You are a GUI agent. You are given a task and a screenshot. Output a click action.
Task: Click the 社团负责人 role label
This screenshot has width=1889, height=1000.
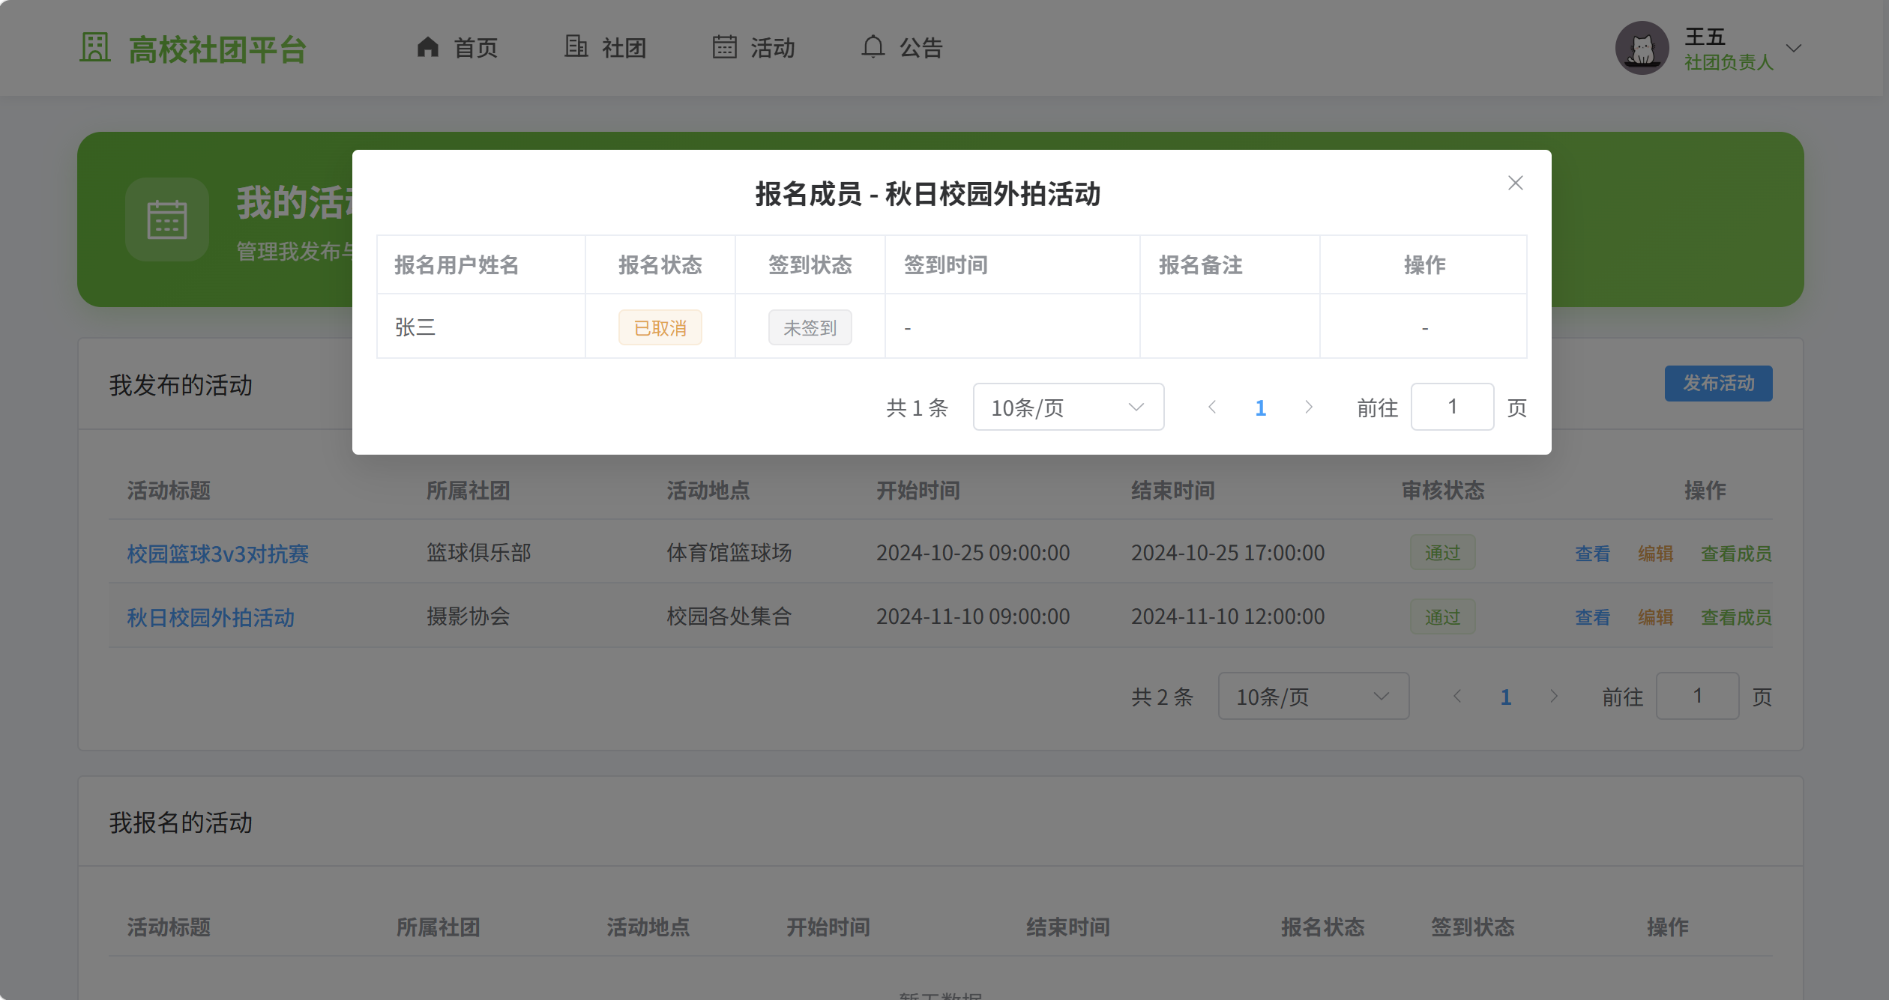click(x=1729, y=61)
